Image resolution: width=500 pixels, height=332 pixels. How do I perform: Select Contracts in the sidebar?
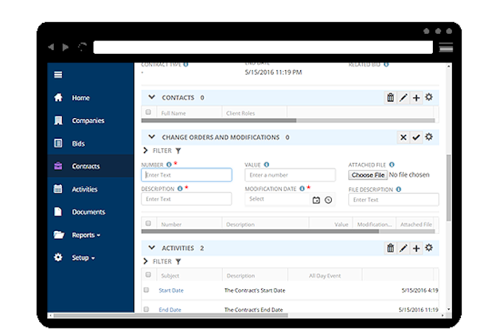(91, 166)
